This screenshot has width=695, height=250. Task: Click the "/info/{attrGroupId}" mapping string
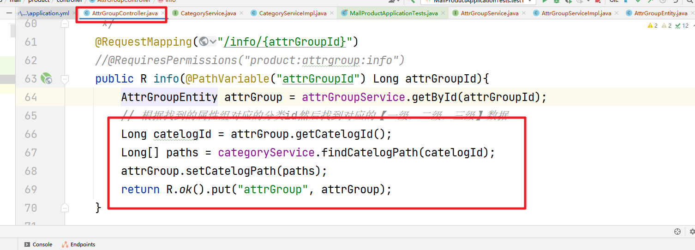point(285,42)
